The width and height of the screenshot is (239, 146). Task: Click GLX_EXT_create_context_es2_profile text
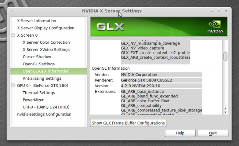coord(155,53)
